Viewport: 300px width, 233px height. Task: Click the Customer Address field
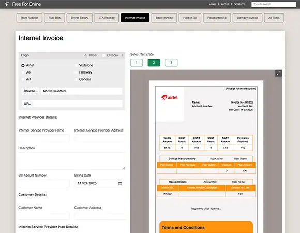click(100, 216)
